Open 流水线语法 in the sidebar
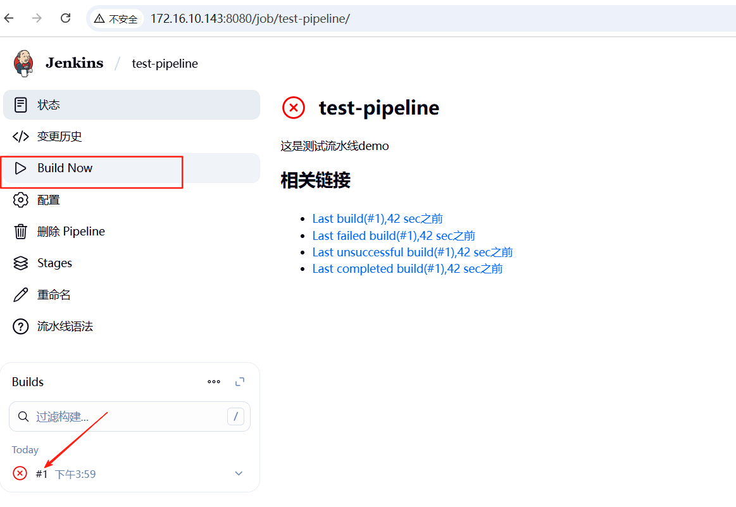736x507 pixels. coord(132,326)
